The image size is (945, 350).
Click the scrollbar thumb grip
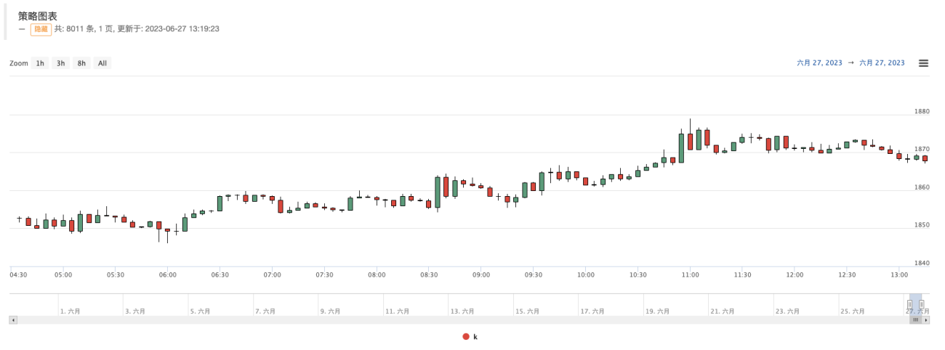pyautogui.click(x=916, y=320)
